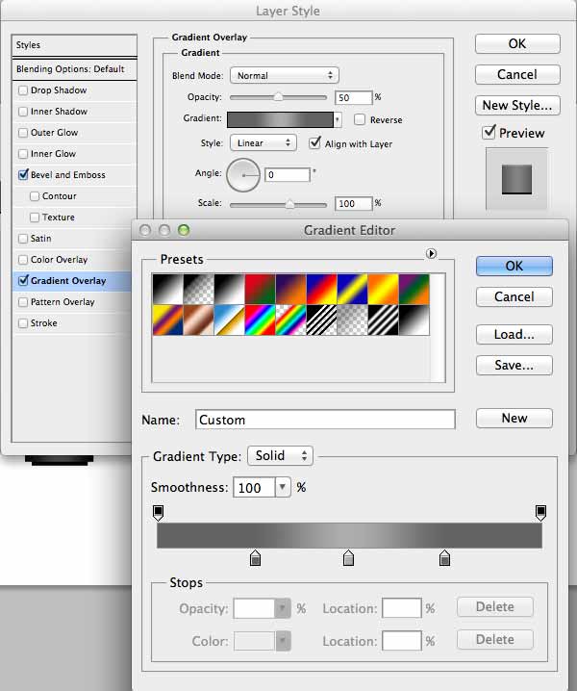Enable the Satin checkbox
The width and height of the screenshot is (577, 691).
23,239
